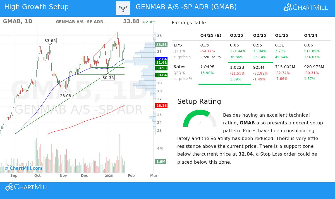Click the 1.9M volume label on the axis
The image size is (335, 199).
coord(161,161)
